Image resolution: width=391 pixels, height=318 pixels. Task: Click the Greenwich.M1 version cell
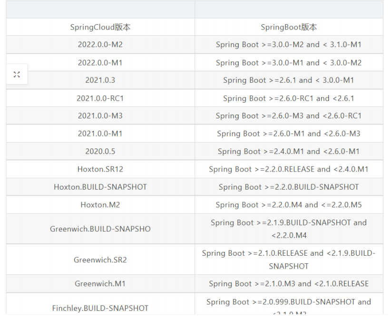point(100,284)
